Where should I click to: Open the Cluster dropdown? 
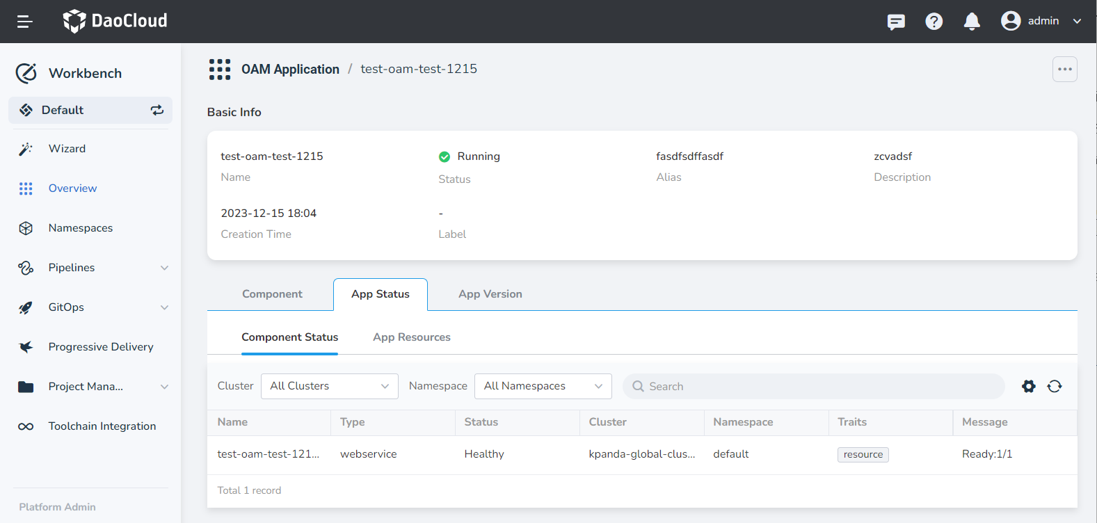pyautogui.click(x=329, y=387)
